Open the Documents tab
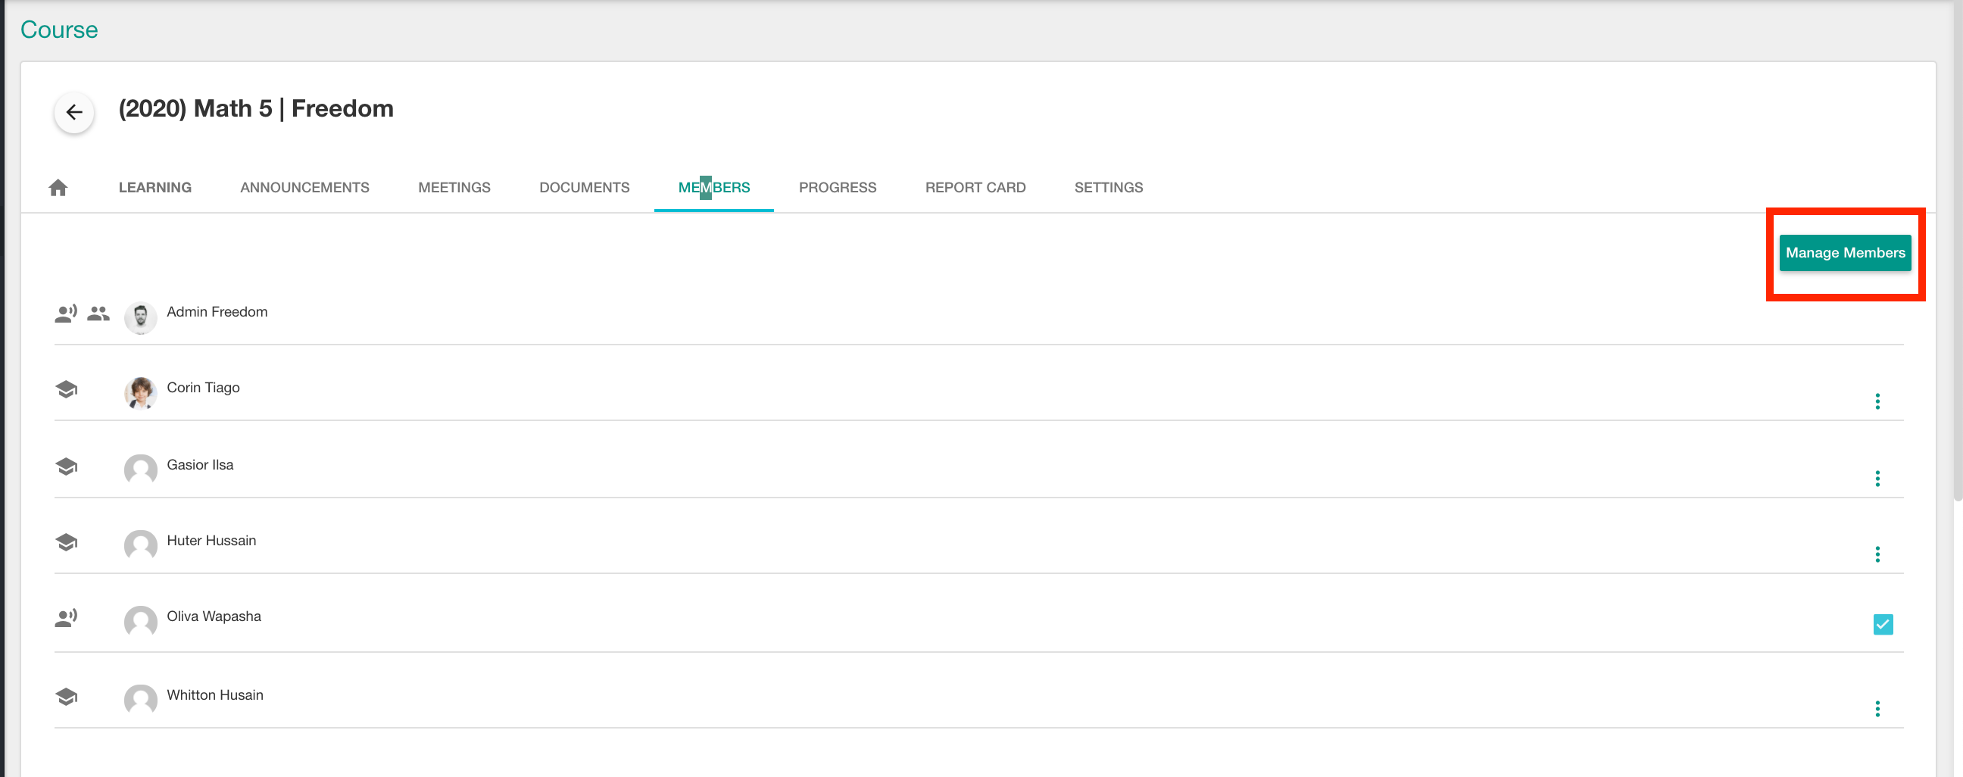Viewport: 1963px width, 777px height. pos(585,187)
